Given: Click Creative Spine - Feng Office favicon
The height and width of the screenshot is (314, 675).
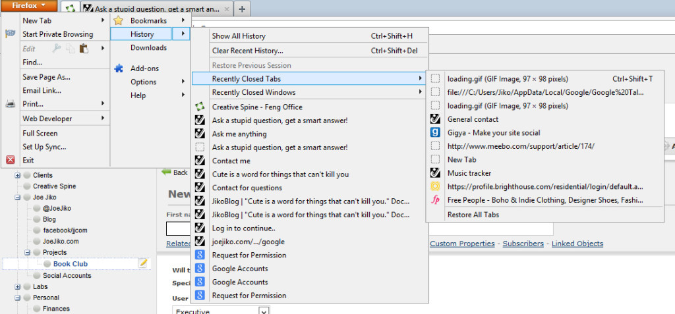Looking at the screenshot, I should point(200,107).
